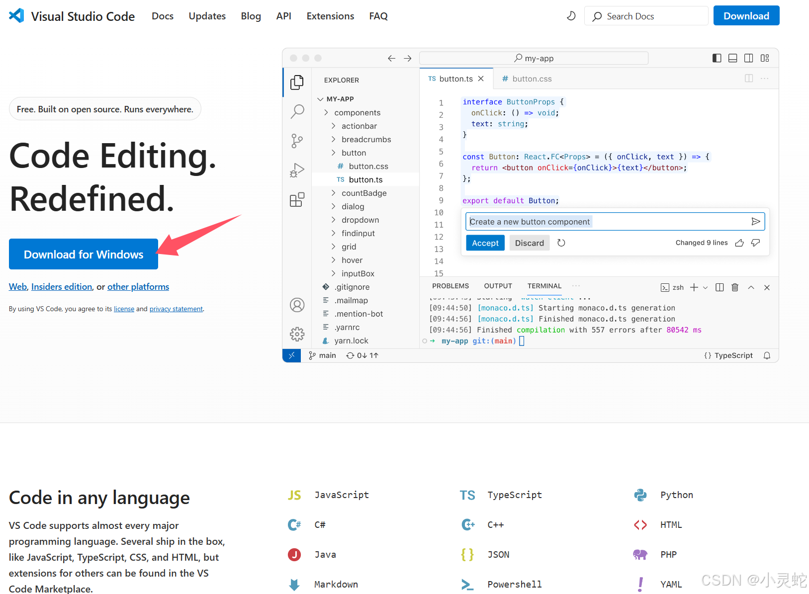
Task: Select the Explorer files icon in activity bar
Action: click(x=297, y=82)
